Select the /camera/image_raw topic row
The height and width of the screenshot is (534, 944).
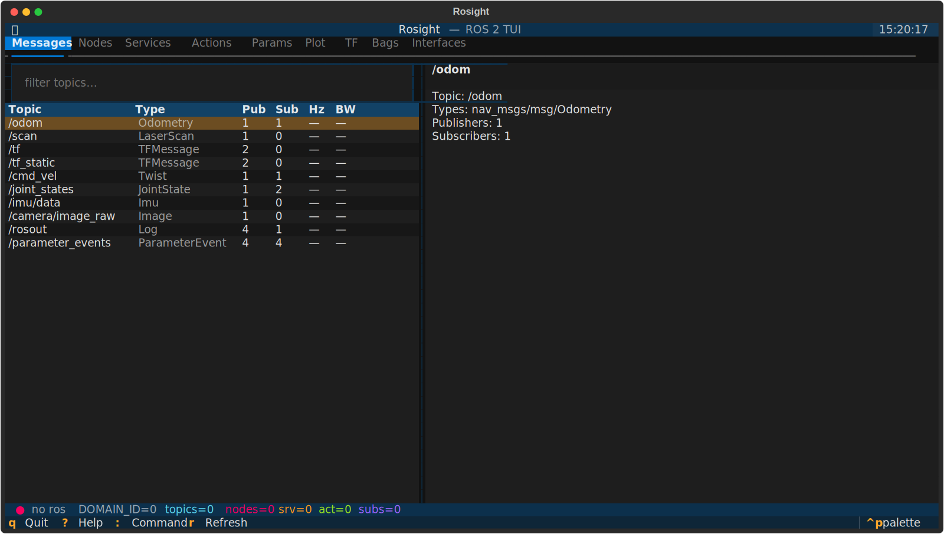212,216
